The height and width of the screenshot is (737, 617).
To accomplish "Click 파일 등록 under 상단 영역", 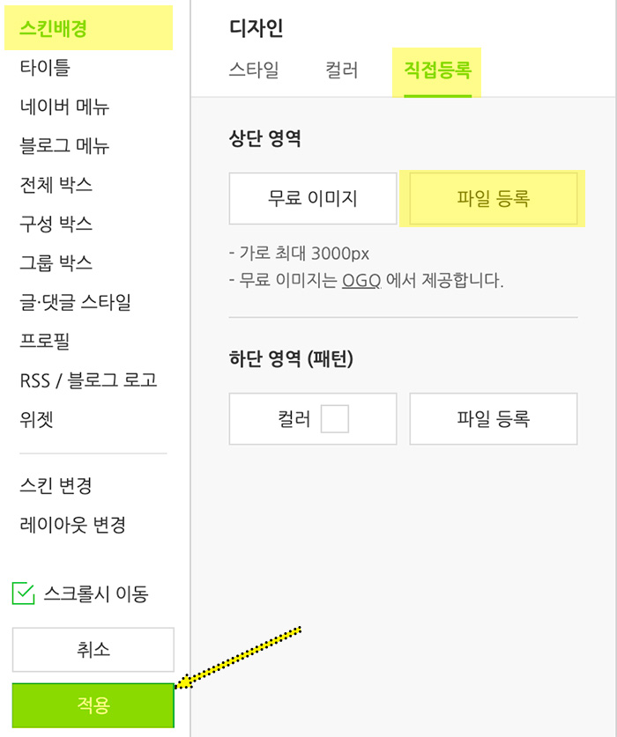I will pos(494,198).
